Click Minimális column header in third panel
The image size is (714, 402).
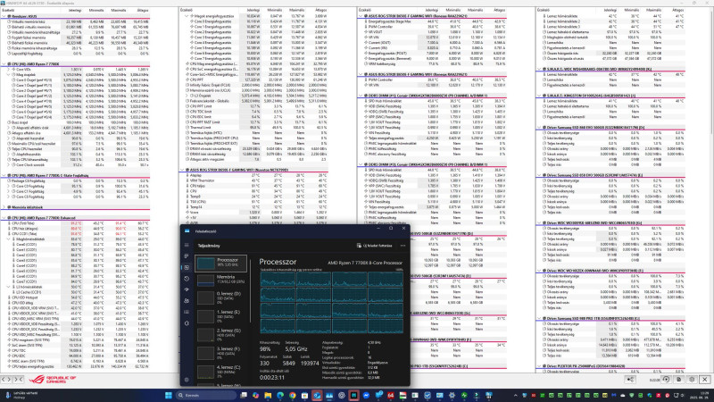tap(452, 10)
